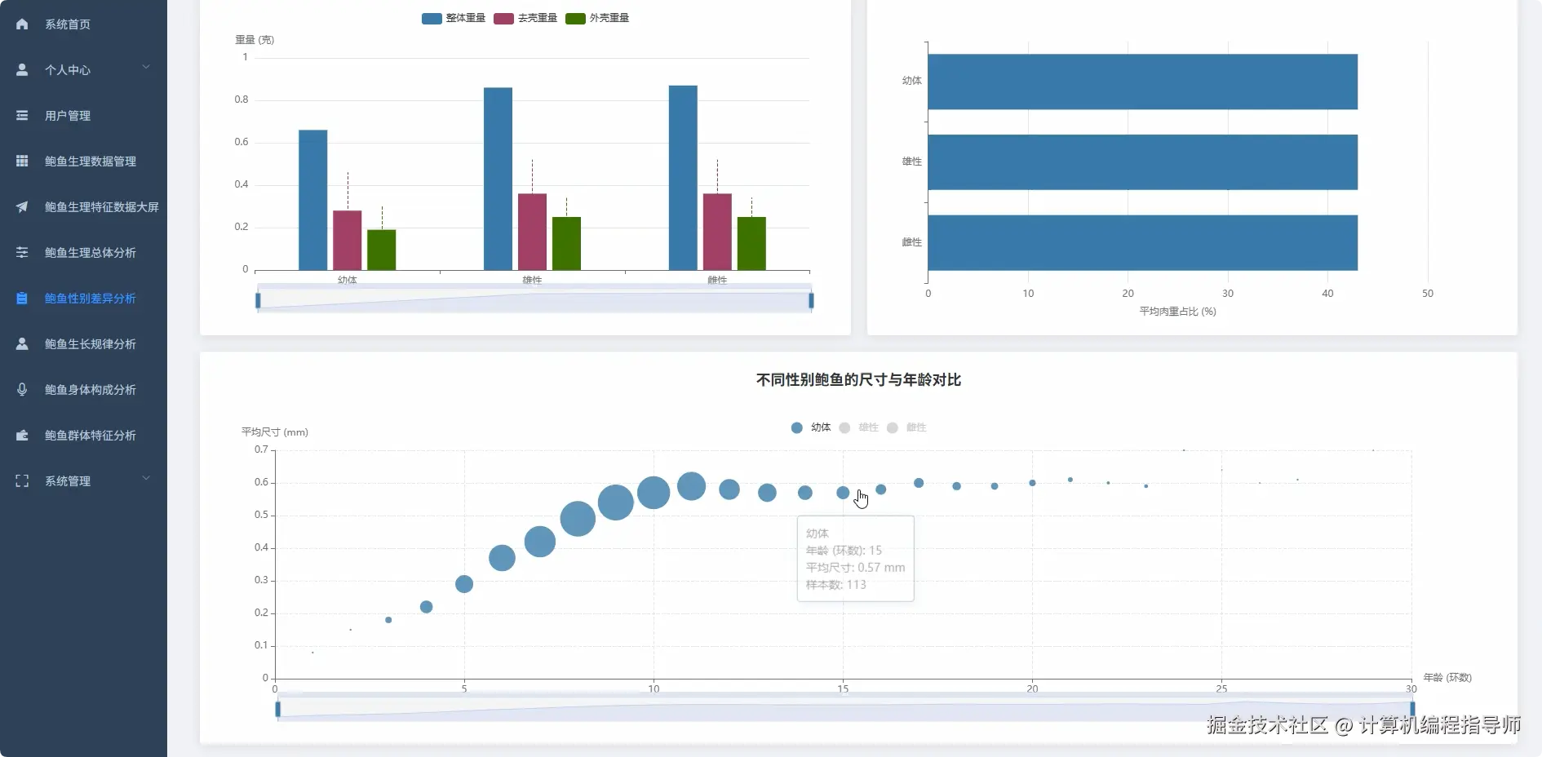Click the user icon beside 鲍鱼生长规律分析
This screenshot has height=757, width=1542.
click(22, 344)
